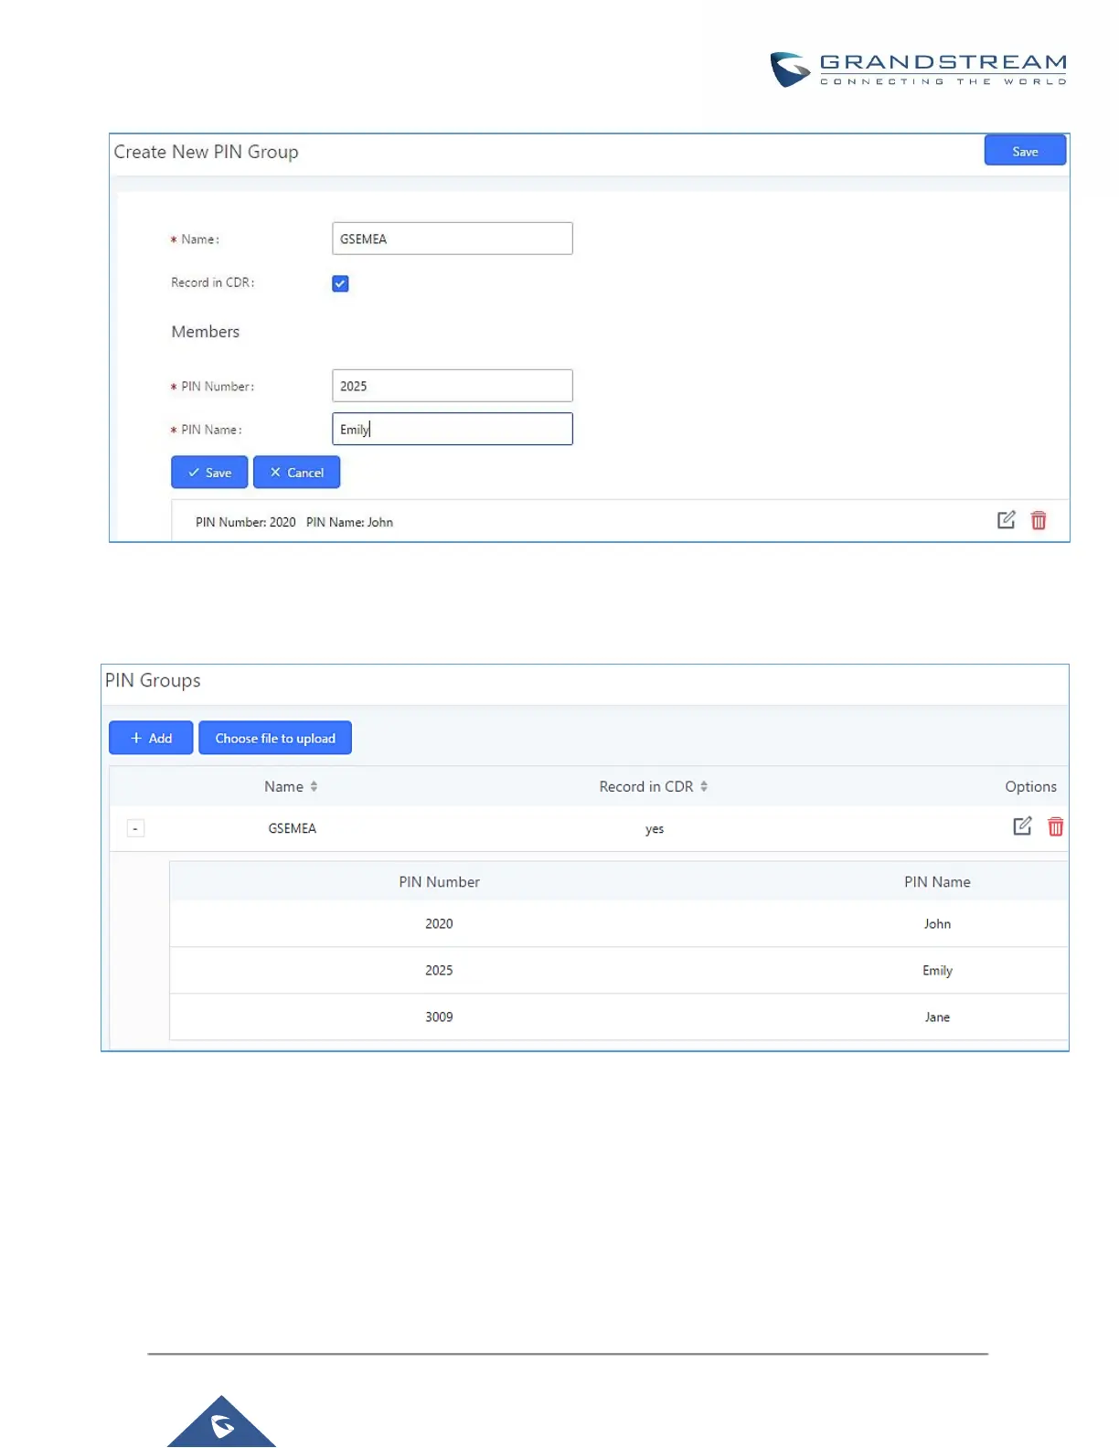Viewport: 1119px width, 1448px height.
Task: Click the PIN Name field containing Emily
Action: click(x=453, y=429)
